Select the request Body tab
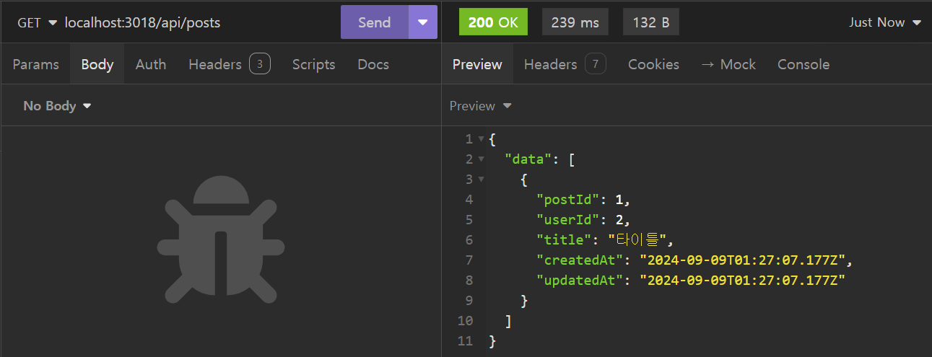932x357 pixels. 97,64
